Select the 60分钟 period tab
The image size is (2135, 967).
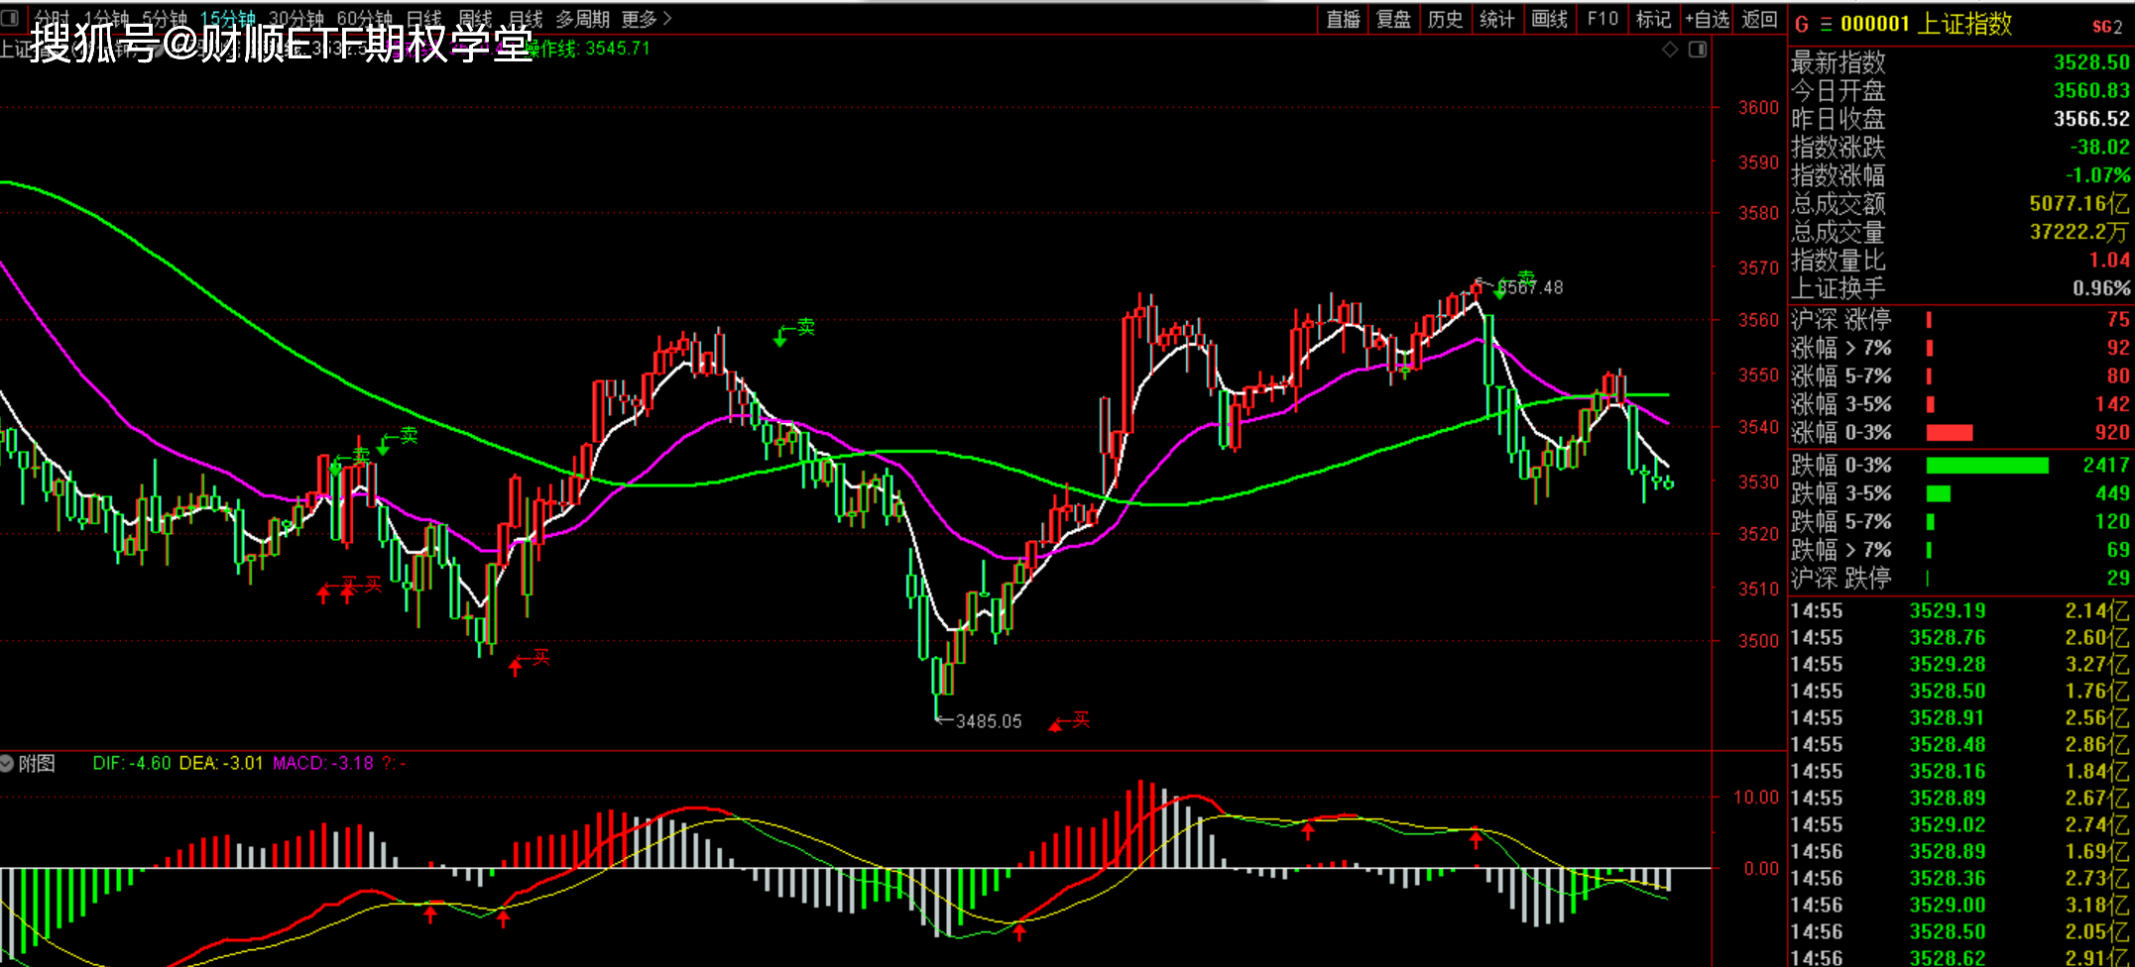364,19
